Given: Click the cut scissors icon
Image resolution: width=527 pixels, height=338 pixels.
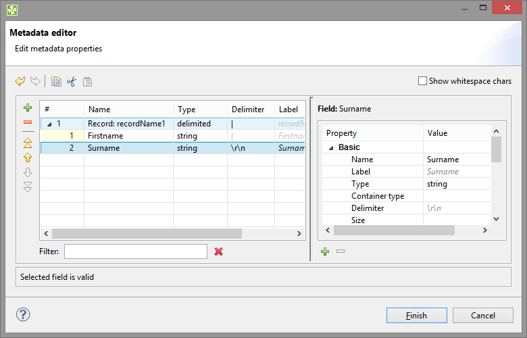Looking at the screenshot, I should tap(72, 81).
